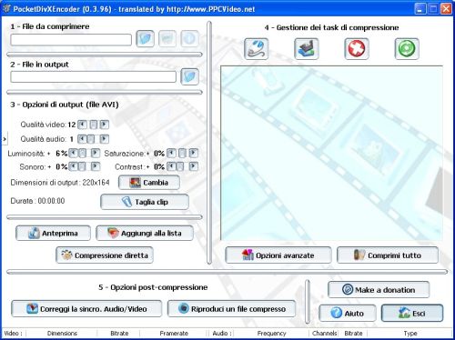Click the greyed file info icon

[x=189, y=39]
